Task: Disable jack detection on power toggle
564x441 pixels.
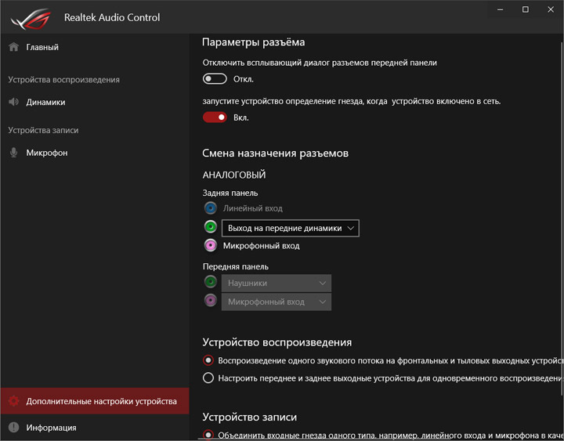Action: [215, 117]
